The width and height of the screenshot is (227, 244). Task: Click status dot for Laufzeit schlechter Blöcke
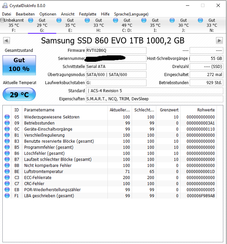[7, 159]
